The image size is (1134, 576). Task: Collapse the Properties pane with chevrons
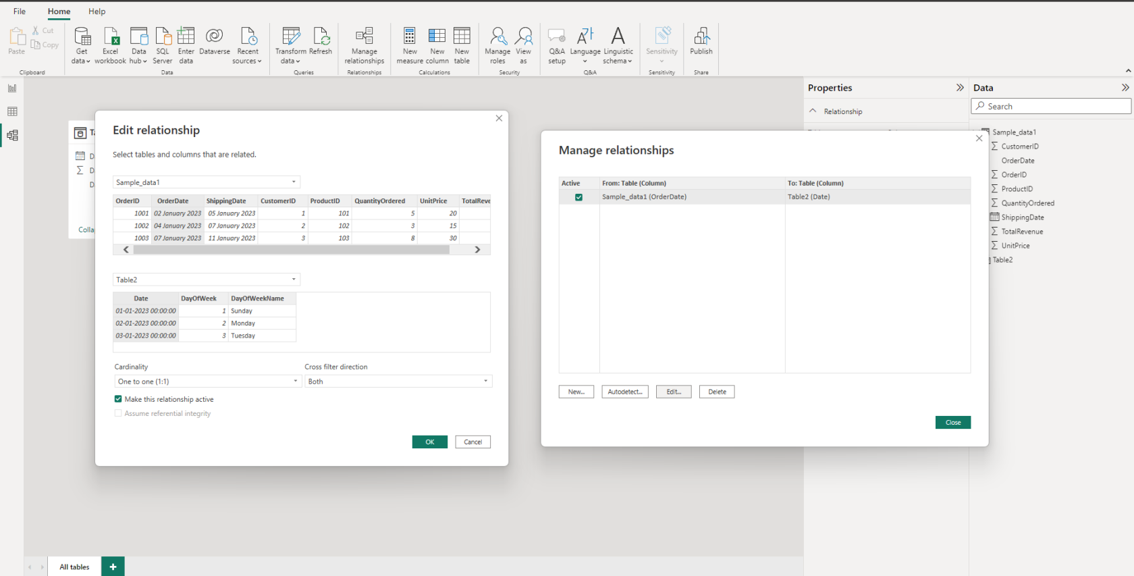960,88
